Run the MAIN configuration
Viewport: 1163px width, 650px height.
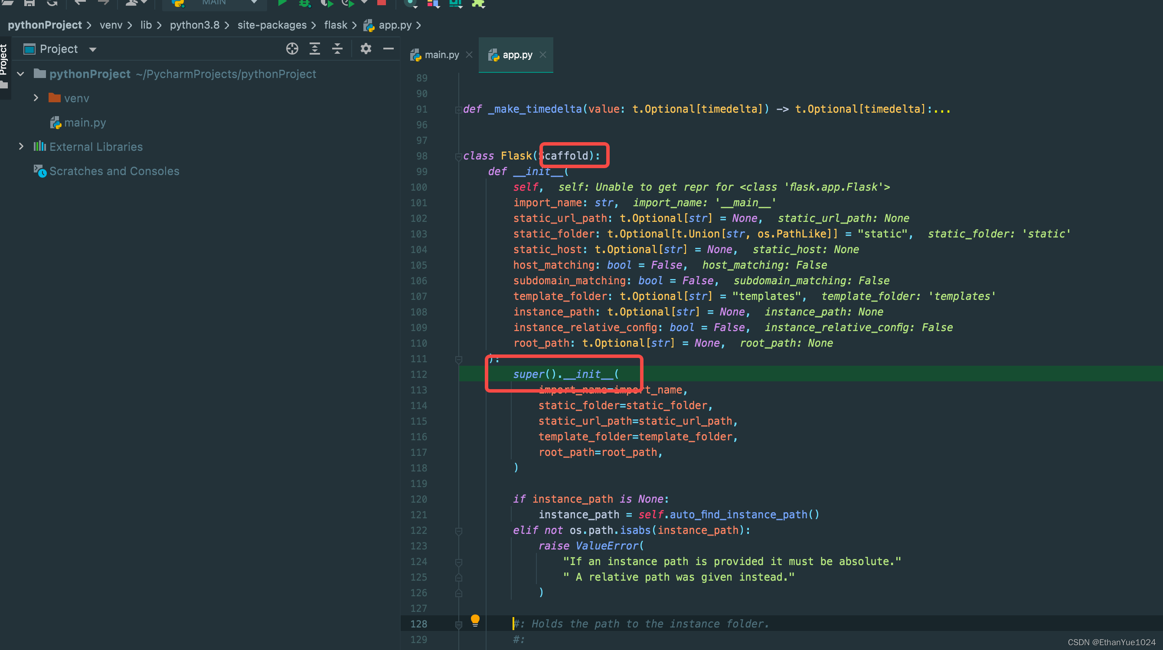pyautogui.click(x=282, y=3)
